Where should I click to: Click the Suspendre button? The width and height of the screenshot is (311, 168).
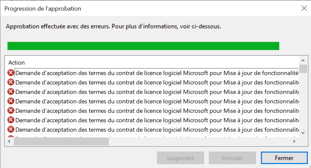click(181, 158)
